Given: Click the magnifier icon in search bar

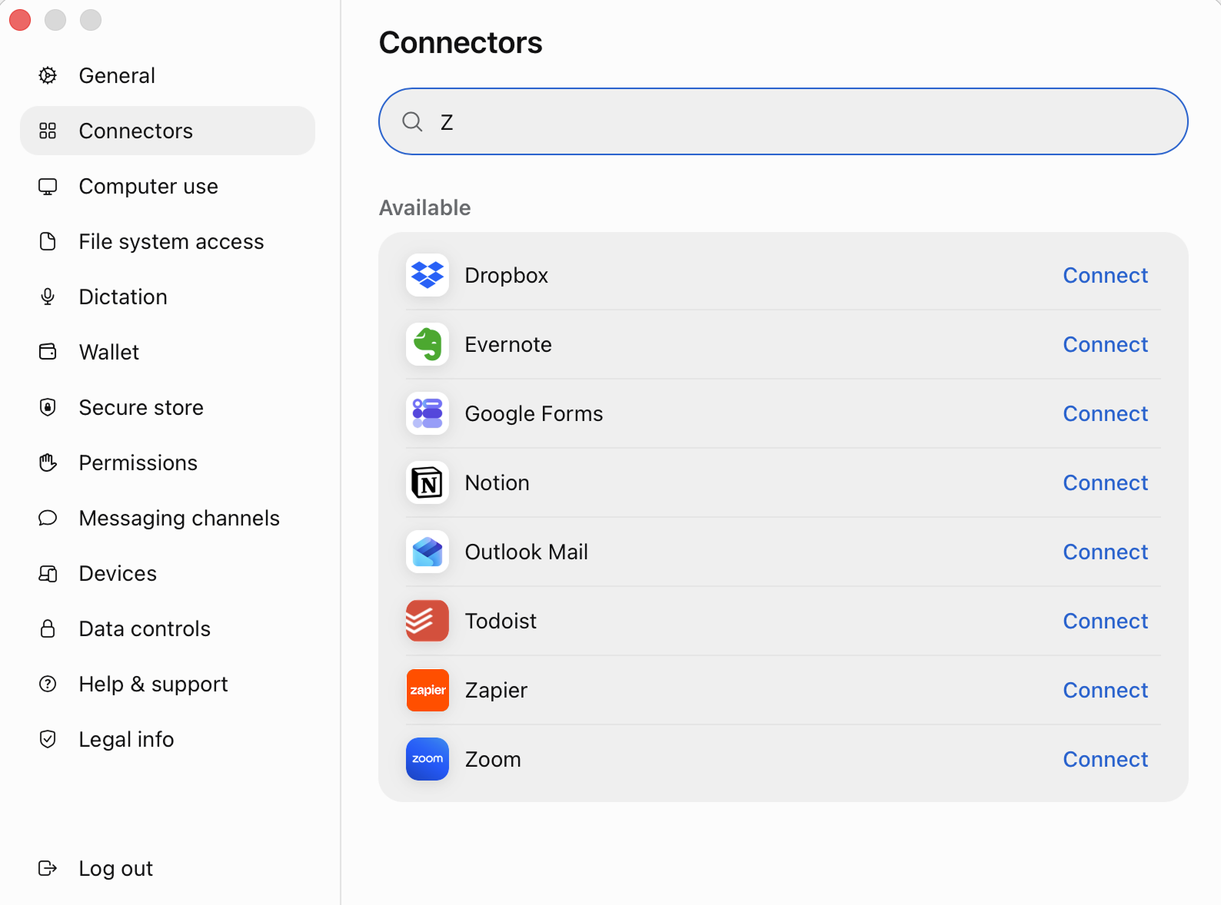Looking at the screenshot, I should 413,121.
